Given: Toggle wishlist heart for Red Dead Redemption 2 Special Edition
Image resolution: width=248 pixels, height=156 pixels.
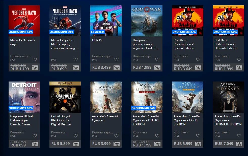Looking at the screenshot, I should click(x=198, y=59).
